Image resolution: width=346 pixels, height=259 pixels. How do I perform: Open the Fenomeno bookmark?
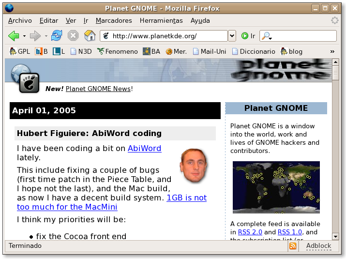[x=118, y=51]
